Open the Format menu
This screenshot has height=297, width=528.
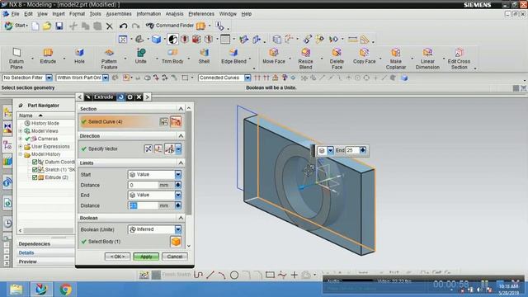77,14
